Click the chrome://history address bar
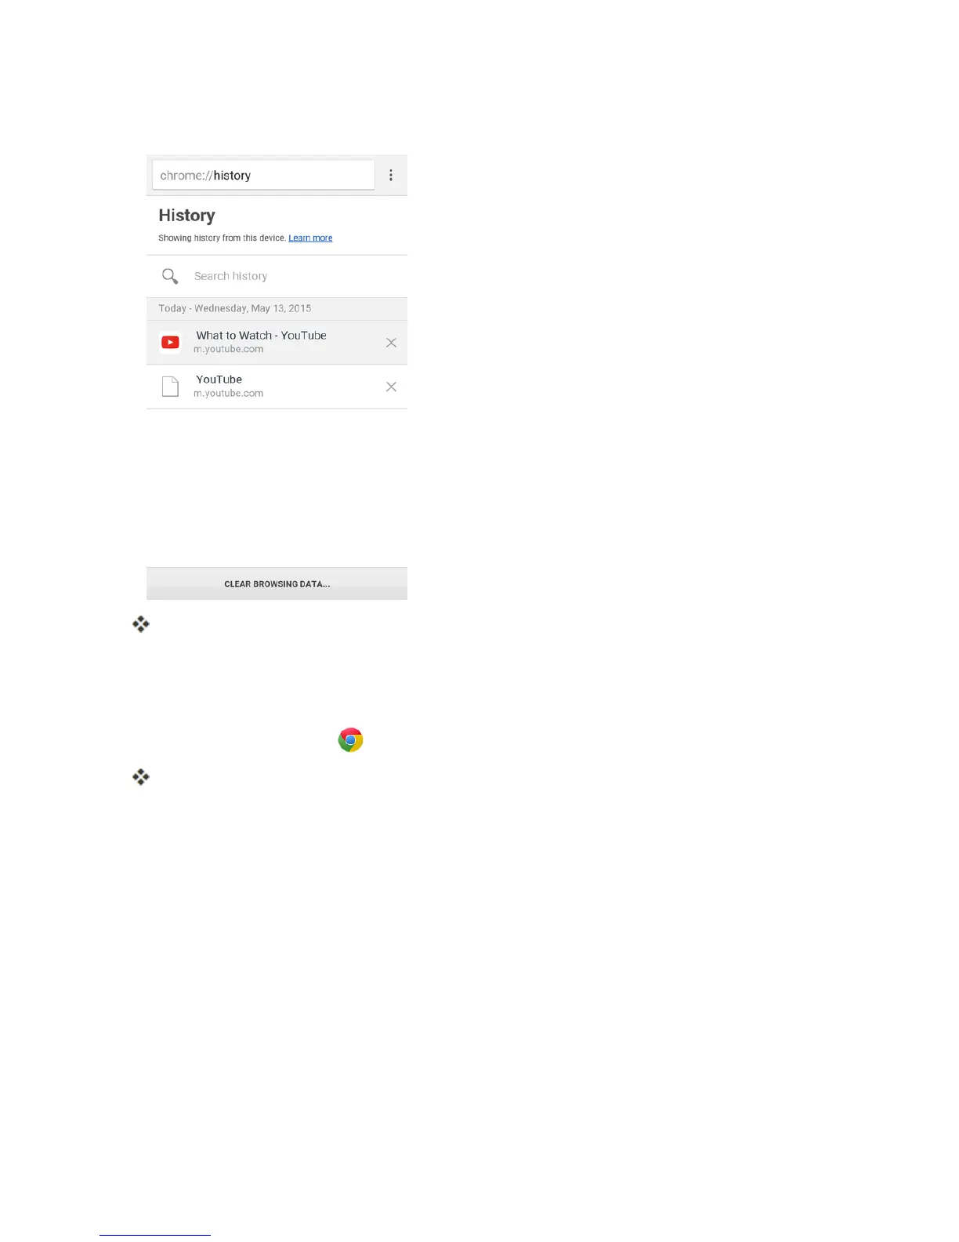959x1242 pixels. [x=263, y=176]
